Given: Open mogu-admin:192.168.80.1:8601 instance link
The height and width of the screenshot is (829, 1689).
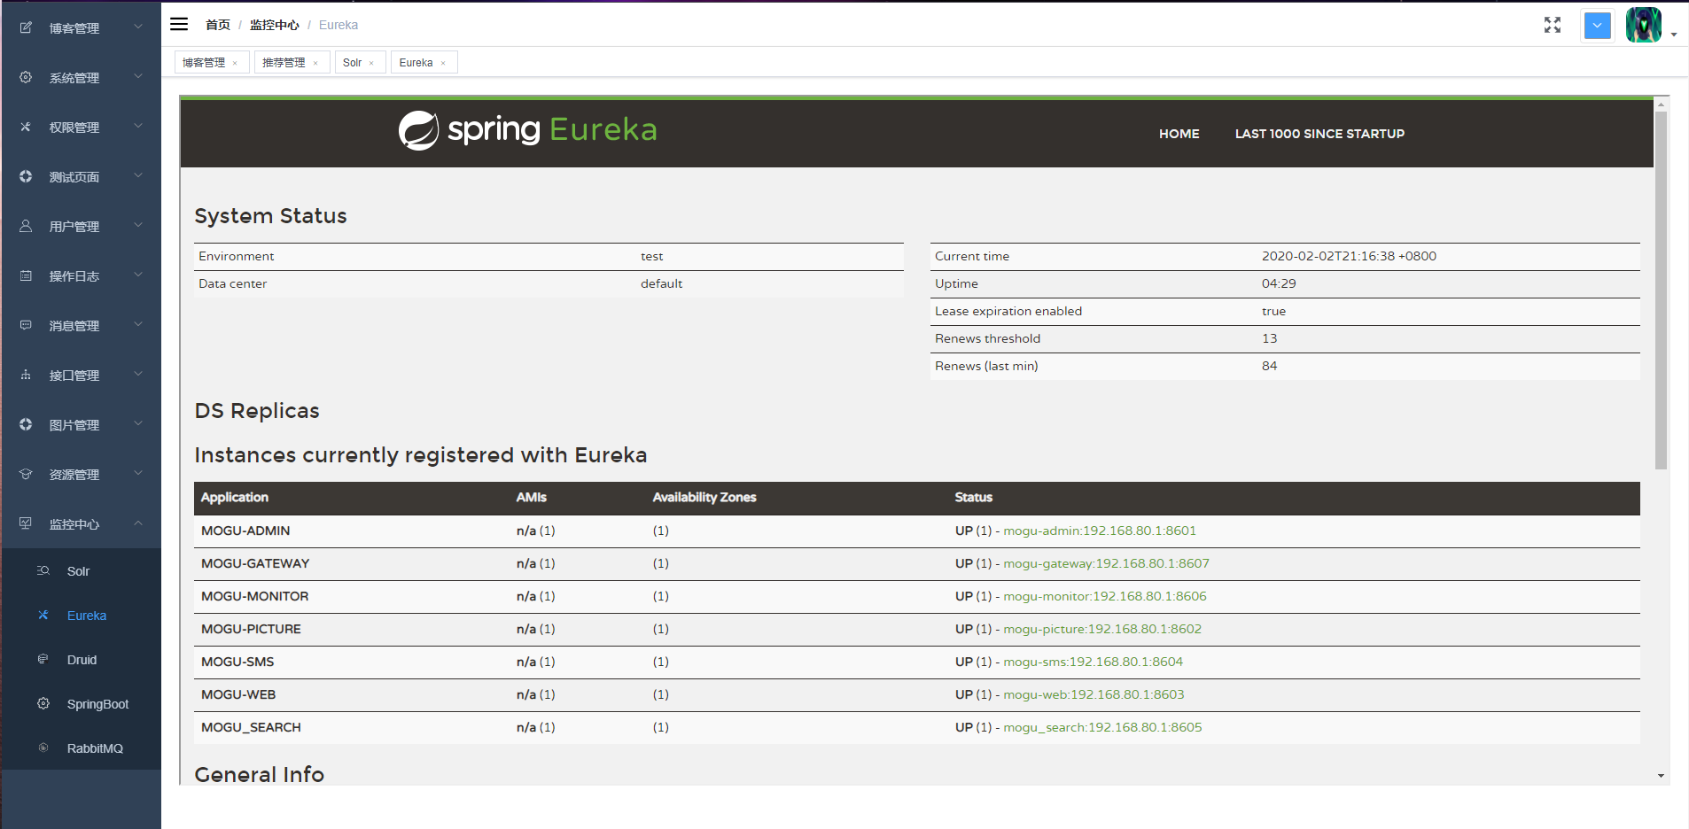Looking at the screenshot, I should [1100, 531].
